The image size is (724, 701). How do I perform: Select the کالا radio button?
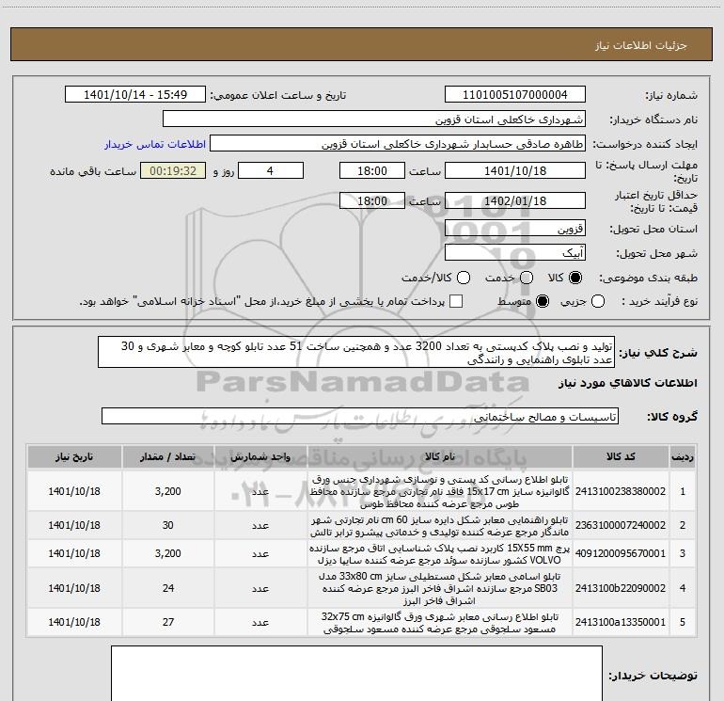click(575, 278)
